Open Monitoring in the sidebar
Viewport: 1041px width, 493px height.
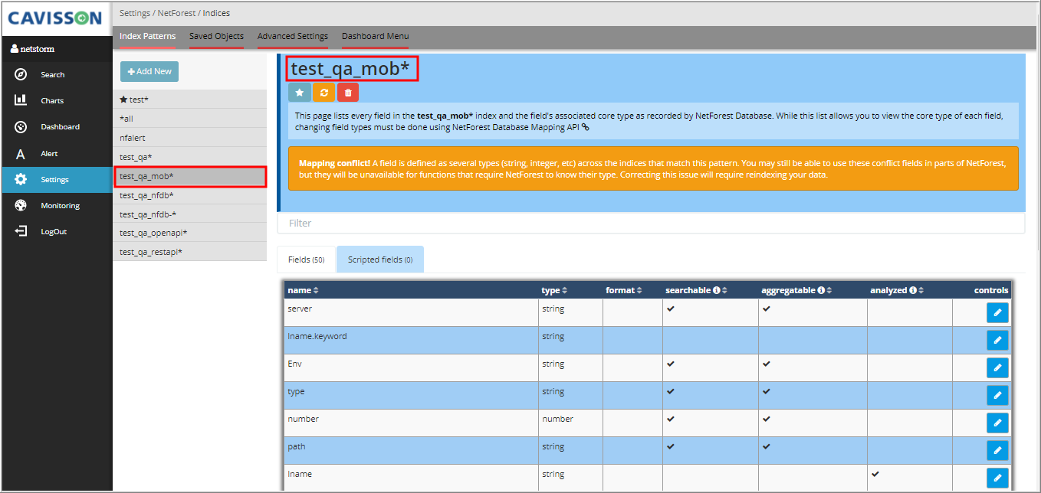pyautogui.click(x=61, y=205)
